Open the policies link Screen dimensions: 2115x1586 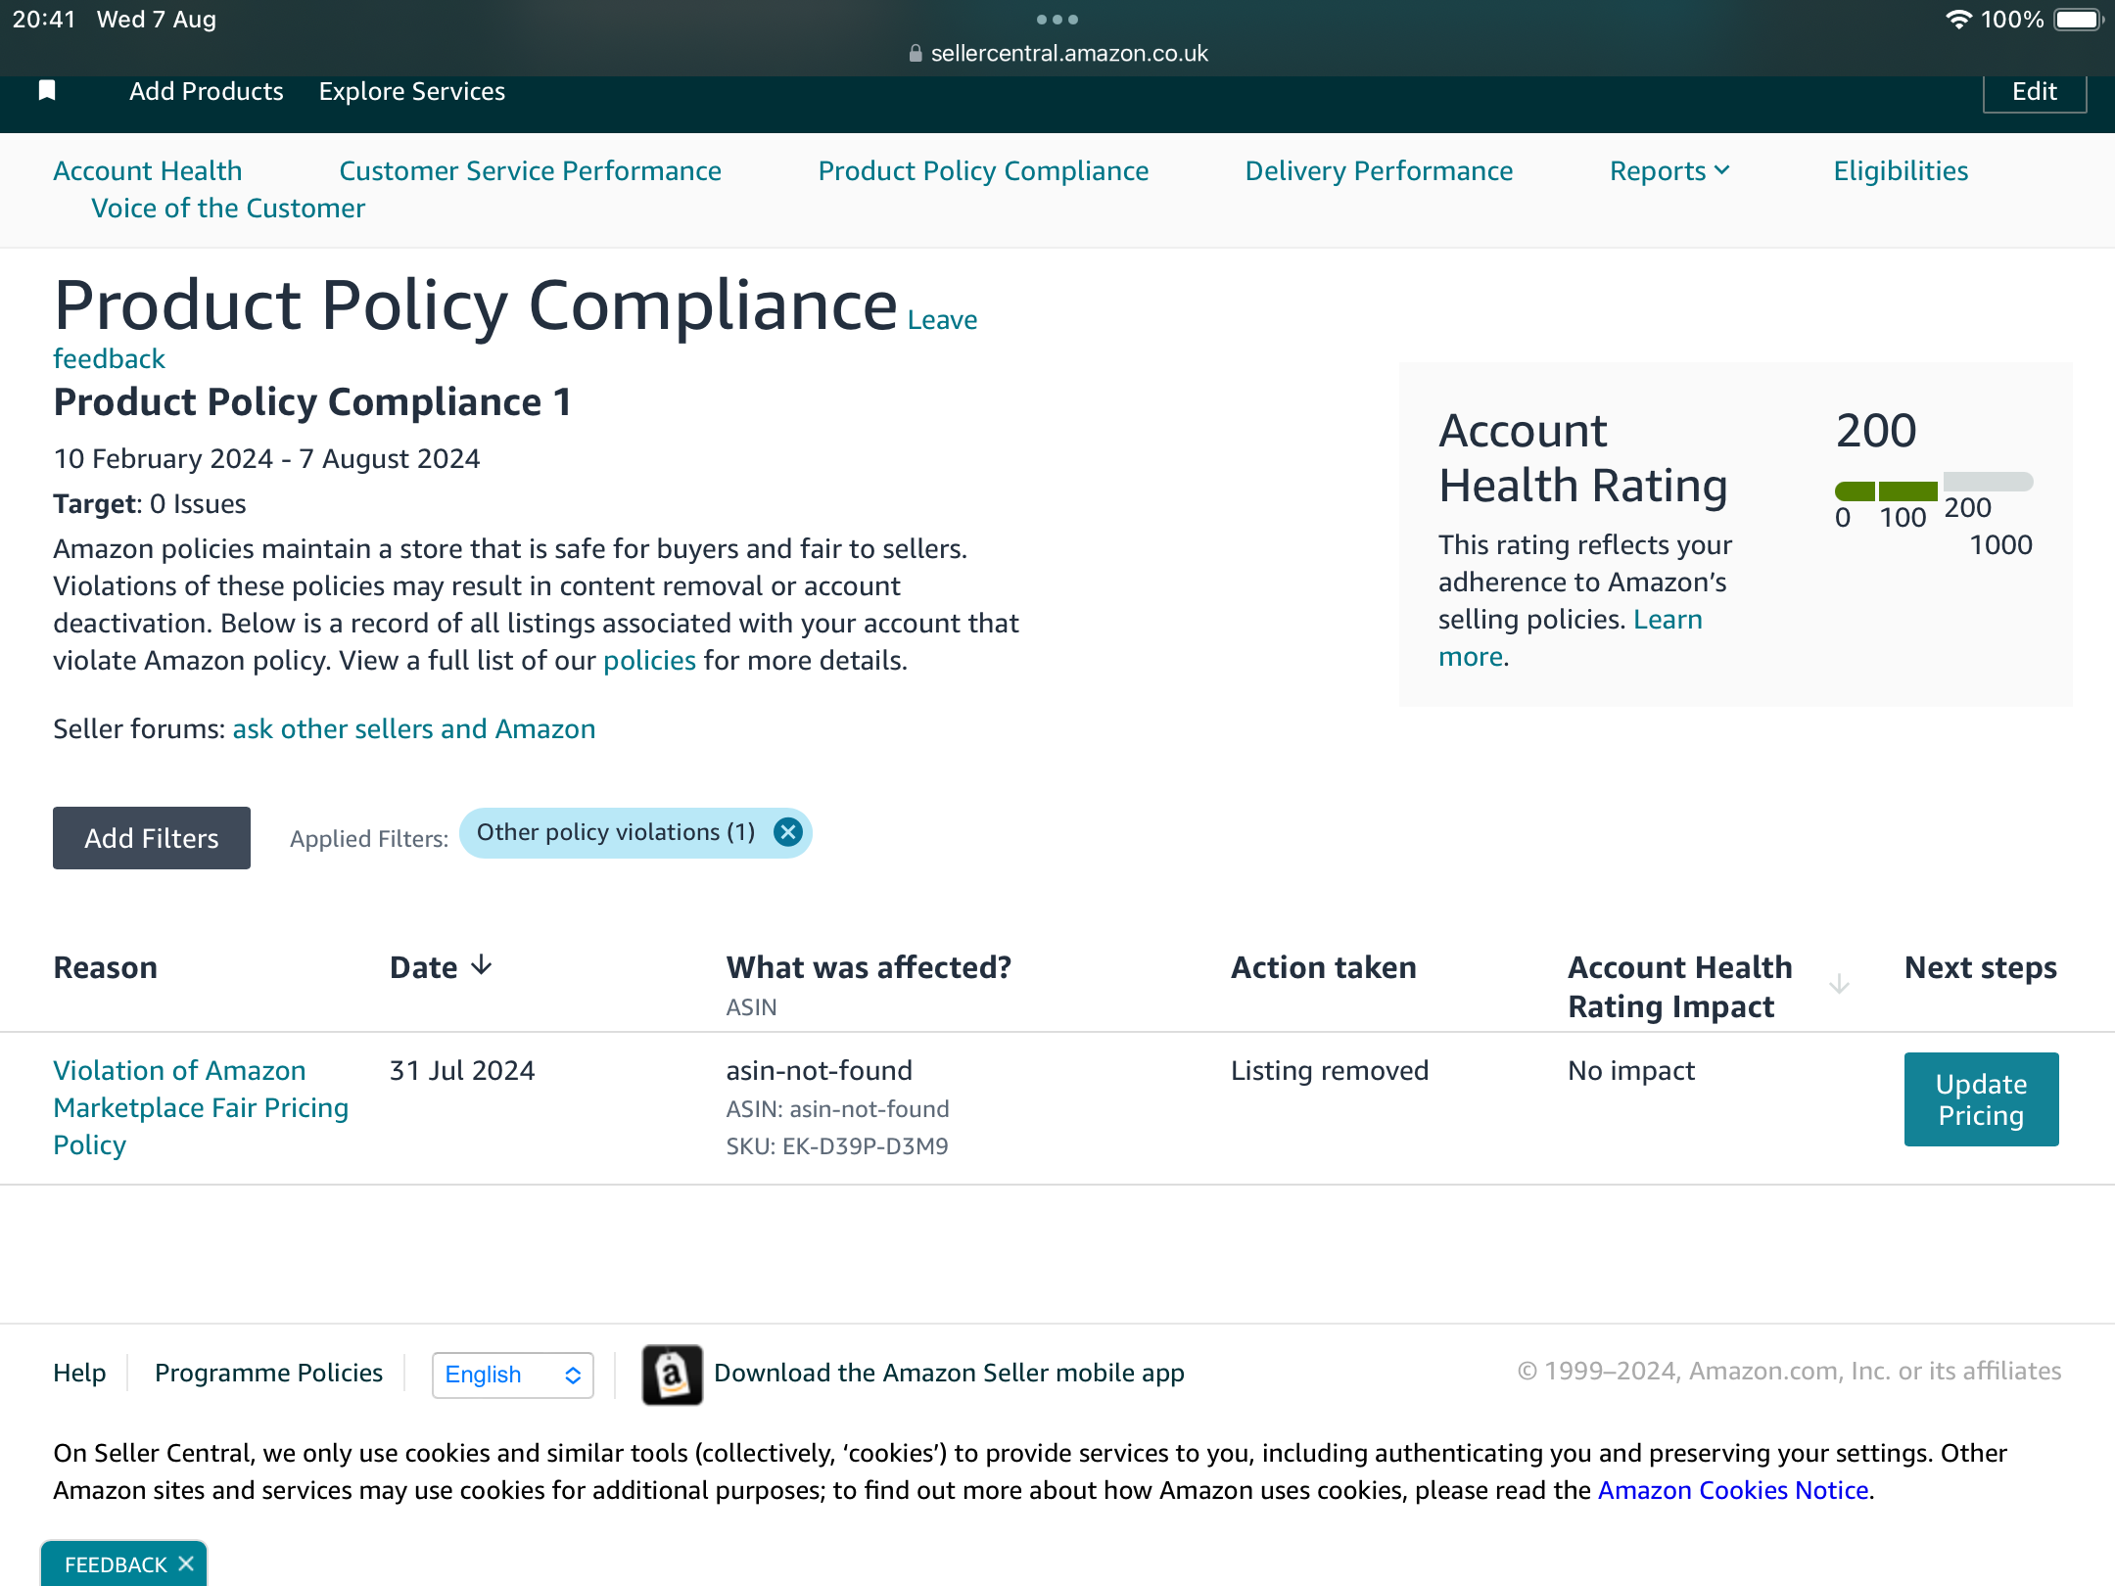coord(649,661)
